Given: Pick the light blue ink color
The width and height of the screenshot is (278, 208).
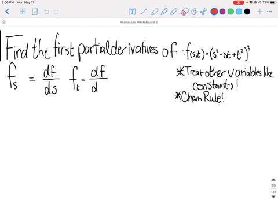Looking at the screenshot, I should pyautogui.click(x=239, y=12).
